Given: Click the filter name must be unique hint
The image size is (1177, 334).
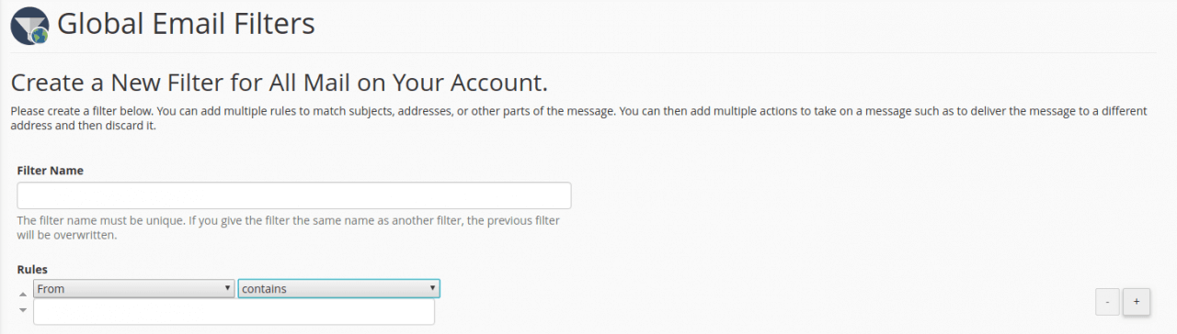Looking at the screenshot, I should 288,228.
